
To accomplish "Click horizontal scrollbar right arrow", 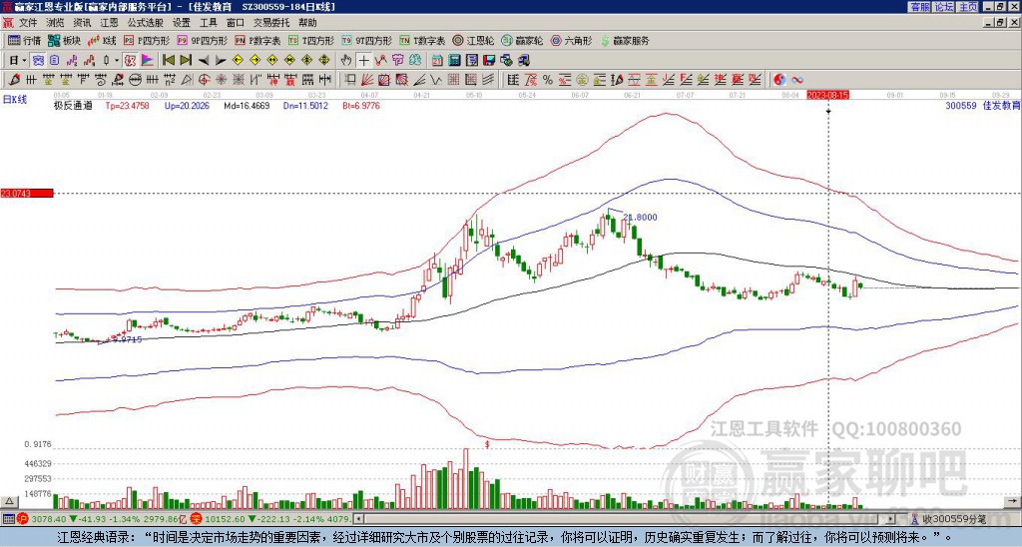I will point(891,519).
